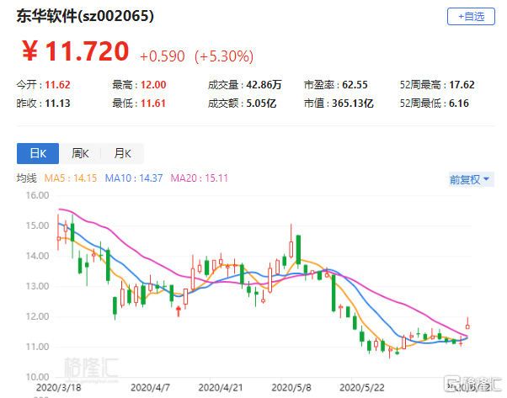This screenshot has height=398, width=507.
Task: Switch to 月K monthly chart tab
Action: (123, 153)
